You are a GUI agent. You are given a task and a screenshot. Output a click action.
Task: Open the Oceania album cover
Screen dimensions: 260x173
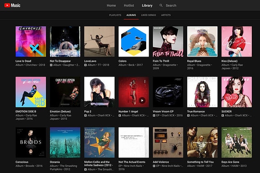click(x=65, y=142)
